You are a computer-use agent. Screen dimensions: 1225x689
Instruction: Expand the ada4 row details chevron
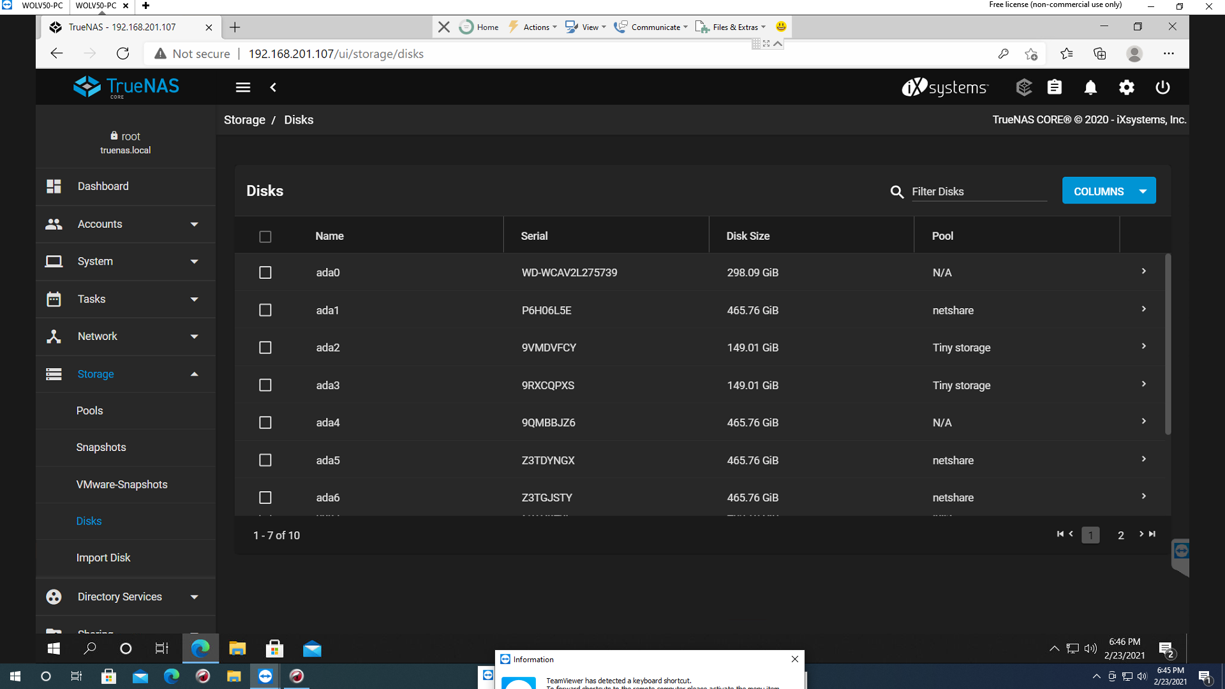tap(1144, 421)
